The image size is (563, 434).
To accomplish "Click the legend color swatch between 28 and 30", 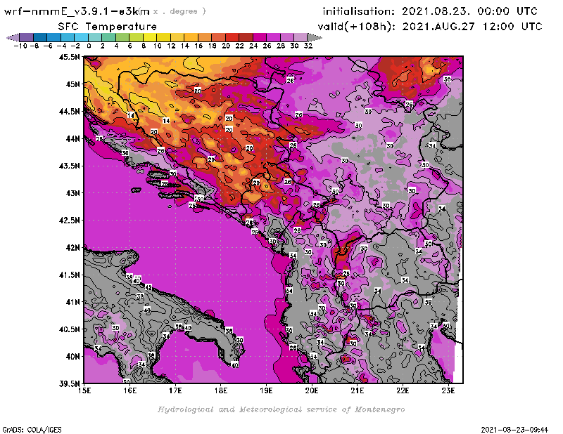I will pyautogui.click(x=287, y=37).
